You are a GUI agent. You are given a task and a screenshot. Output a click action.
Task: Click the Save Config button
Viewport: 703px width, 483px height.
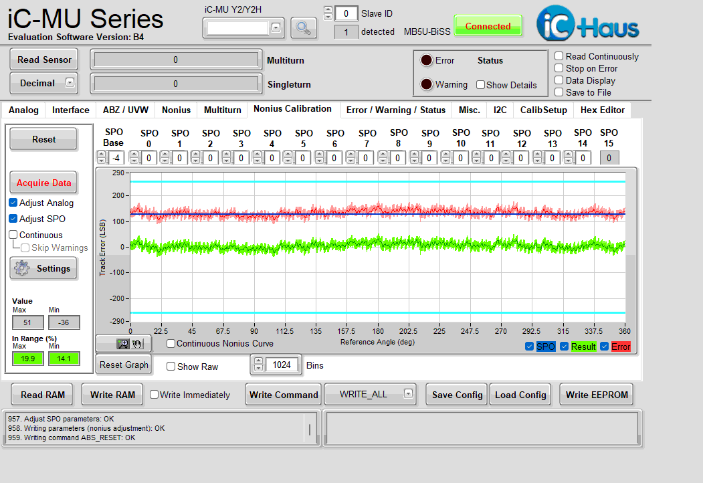click(457, 395)
